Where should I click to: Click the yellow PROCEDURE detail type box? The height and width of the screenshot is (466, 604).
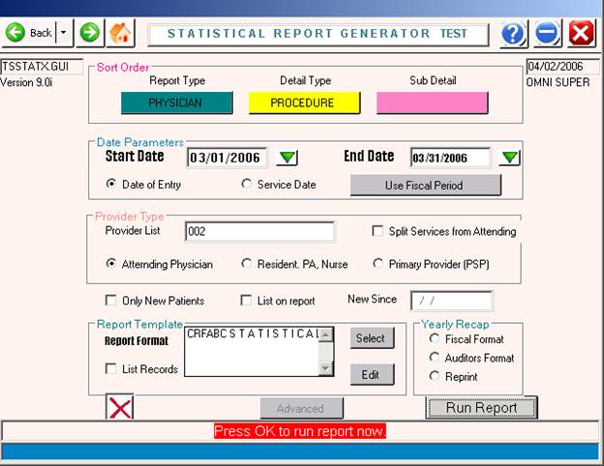tap(304, 102)
